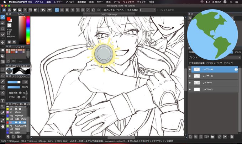Hide layer レイヤー2 visibility dot
The height and width of the screenshot is (144, 242).
pos(190,89)
